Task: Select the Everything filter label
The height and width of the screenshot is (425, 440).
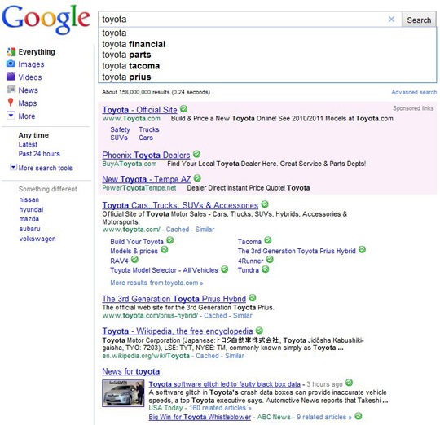Action: 37,52
